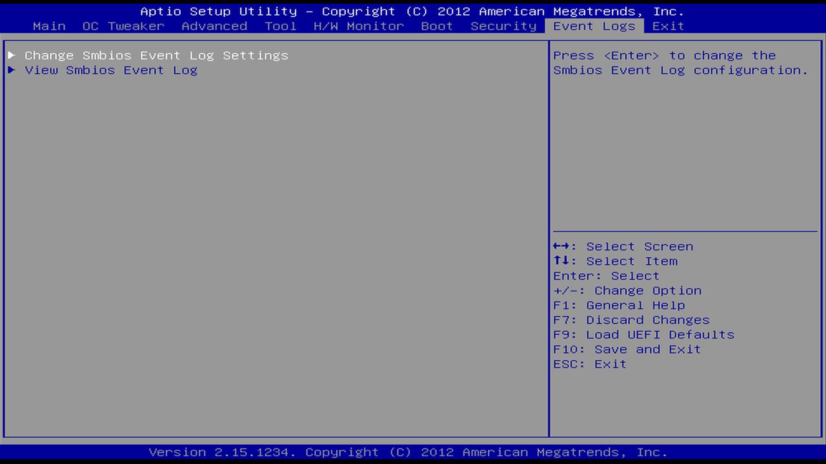Click the 'F10: Save and Exit' line
The height and width of the screenshot is (464, 826).
[x=627, y=349]
